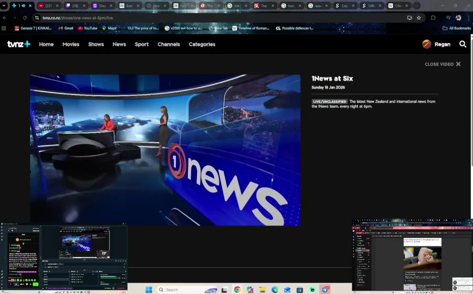
Task: Open a new browser tab
Action: click(417, 6)
